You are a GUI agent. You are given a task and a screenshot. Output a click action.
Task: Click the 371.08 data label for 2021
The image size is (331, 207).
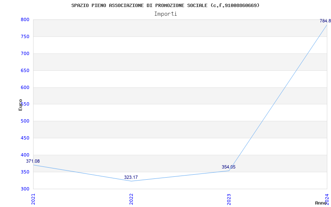[33, 161]
